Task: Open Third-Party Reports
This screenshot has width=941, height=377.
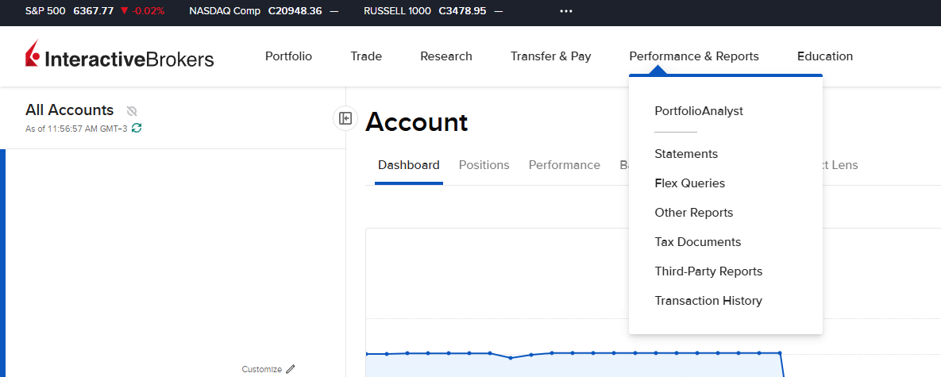Action: tap(708, 271)
